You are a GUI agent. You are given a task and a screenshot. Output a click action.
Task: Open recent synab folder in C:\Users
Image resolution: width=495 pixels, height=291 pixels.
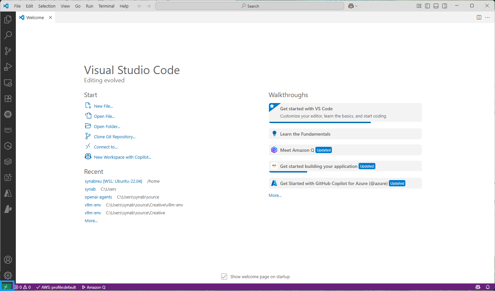pos(90,189)
